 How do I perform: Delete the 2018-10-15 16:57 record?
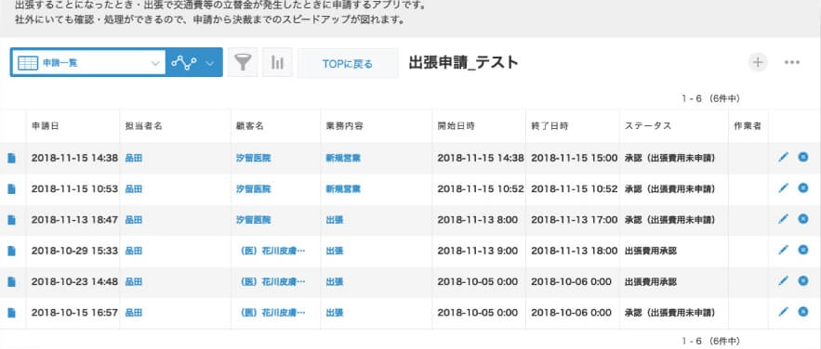(x=802, y=312)
